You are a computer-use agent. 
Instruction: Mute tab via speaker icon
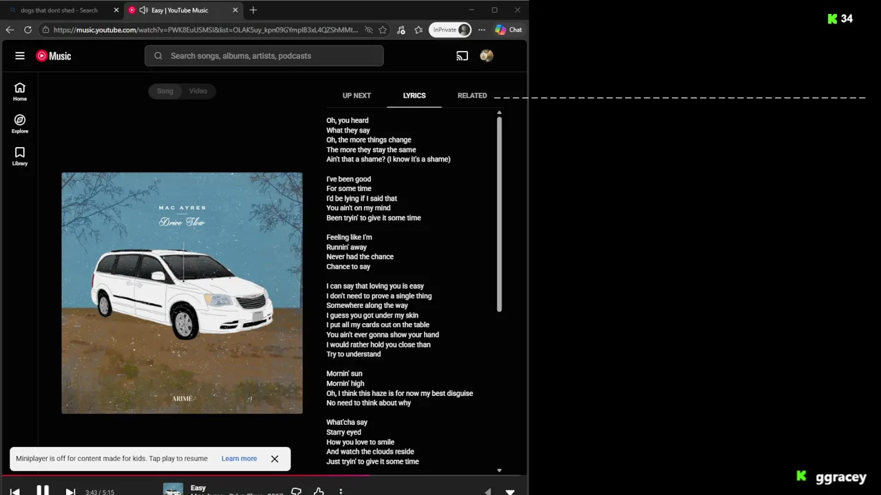(x=143, y=10)
